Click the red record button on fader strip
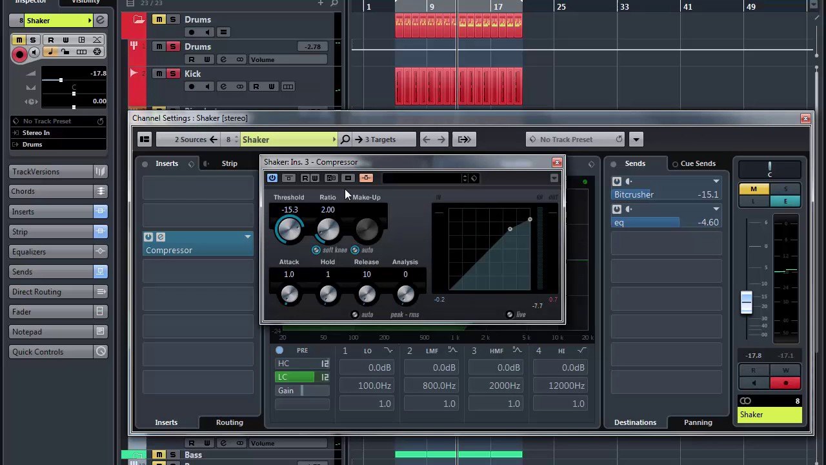This screenshot has width=826, height=465. coord(785,383)
